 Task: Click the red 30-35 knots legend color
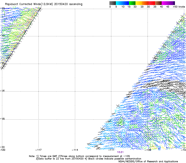point(152,3)
